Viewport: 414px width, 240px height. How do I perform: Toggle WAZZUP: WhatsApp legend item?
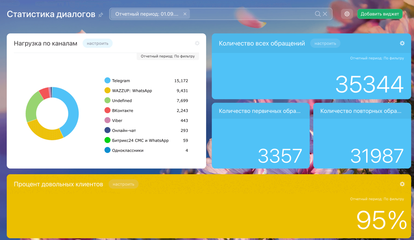(x=132, y=91)
